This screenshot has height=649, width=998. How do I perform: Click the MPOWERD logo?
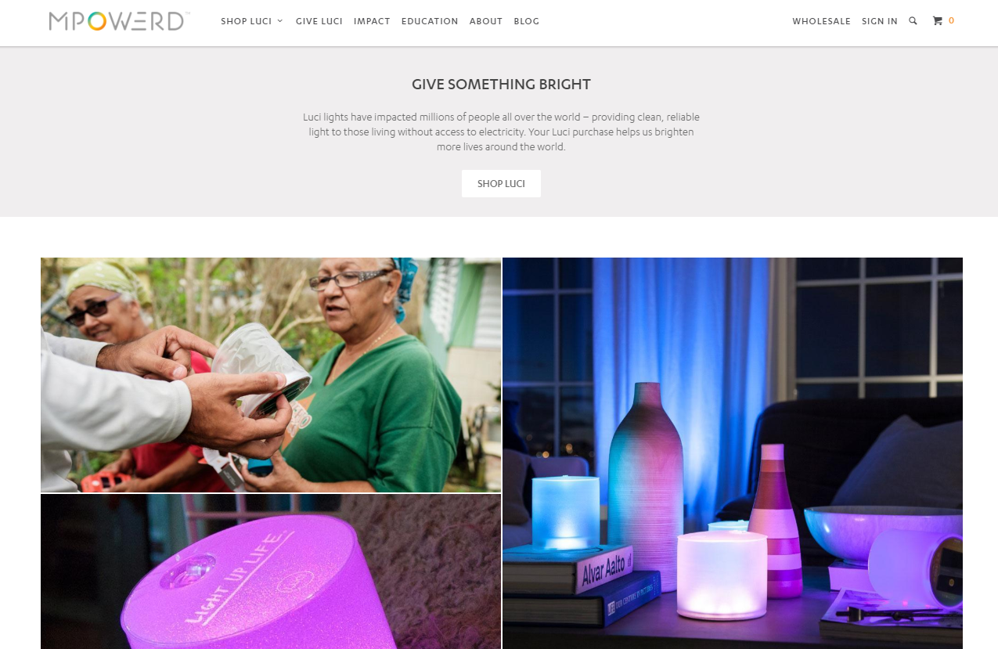(119, 21)
